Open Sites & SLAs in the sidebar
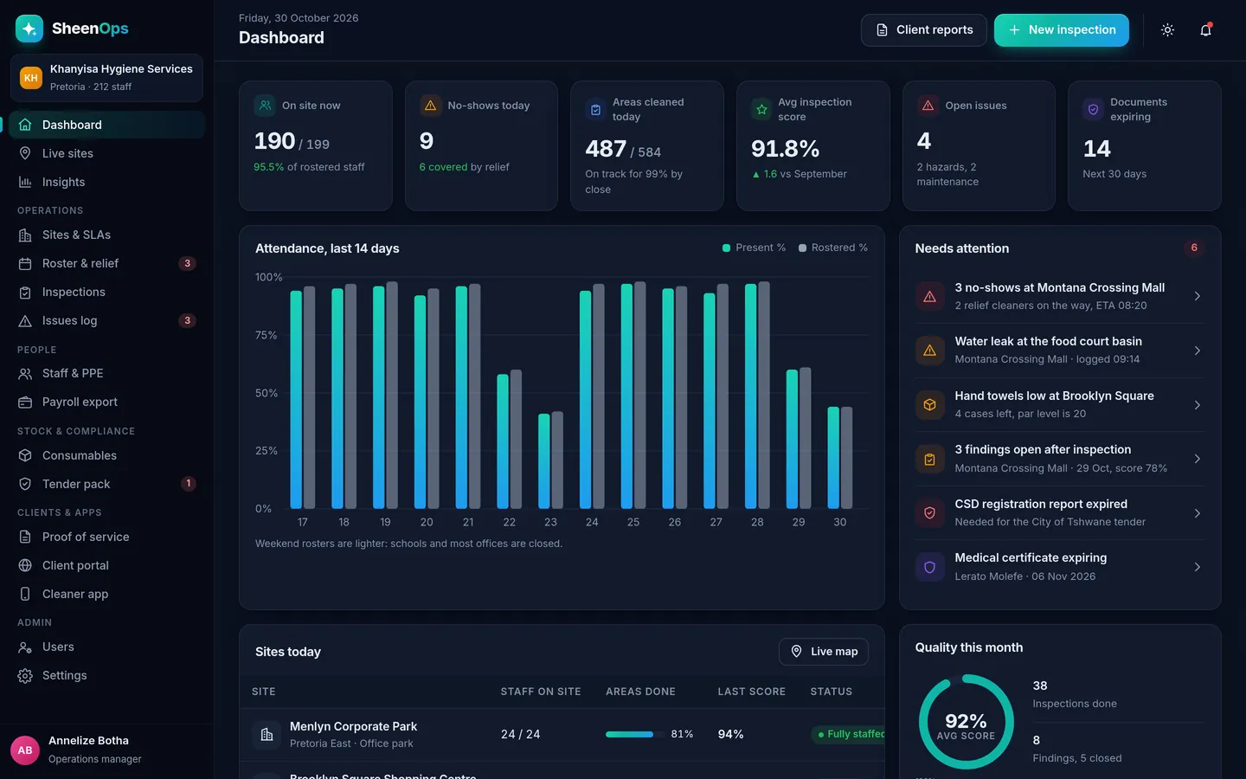 coord(106,235)
